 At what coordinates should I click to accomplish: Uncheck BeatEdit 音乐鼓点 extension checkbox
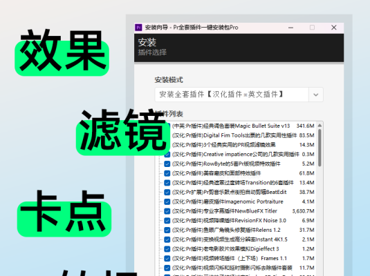pyautogui.click(x=167, y=192)
